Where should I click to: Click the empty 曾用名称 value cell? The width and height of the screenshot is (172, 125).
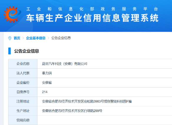105,120
